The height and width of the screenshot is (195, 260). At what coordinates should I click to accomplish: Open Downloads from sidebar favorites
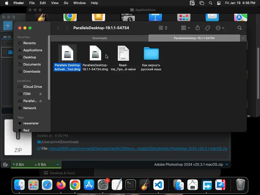[32, 71]
